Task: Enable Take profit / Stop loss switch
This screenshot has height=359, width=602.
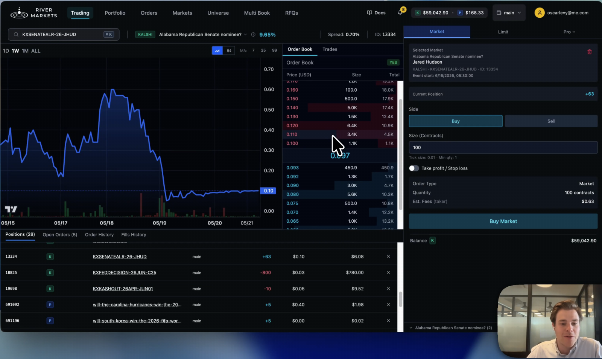Action: (414, 168)
